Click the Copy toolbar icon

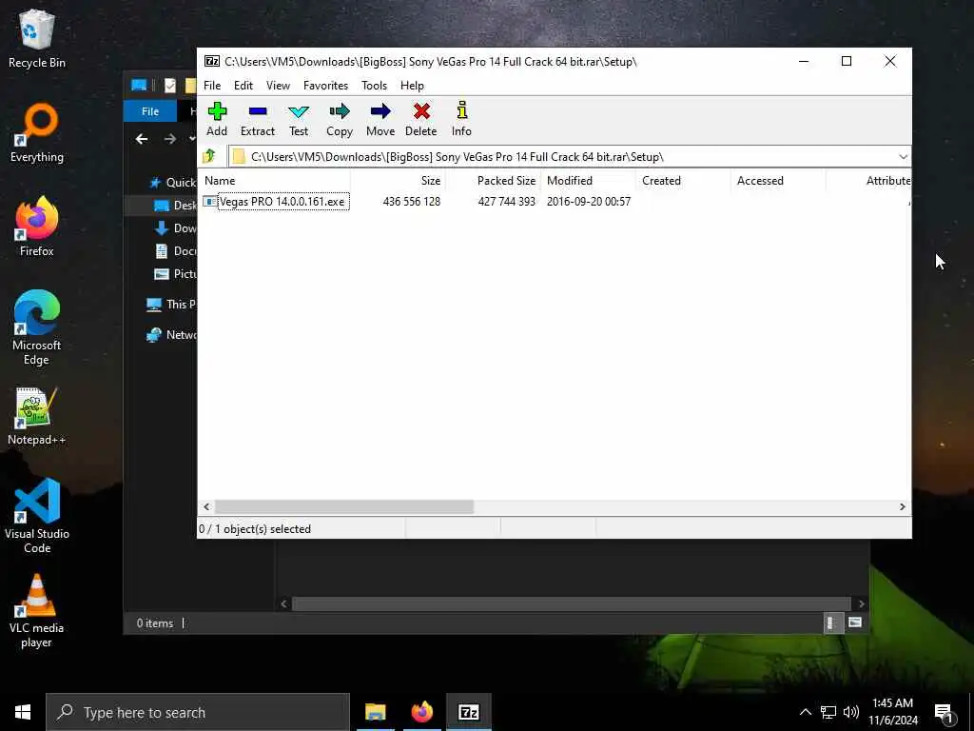coord(340,119)
